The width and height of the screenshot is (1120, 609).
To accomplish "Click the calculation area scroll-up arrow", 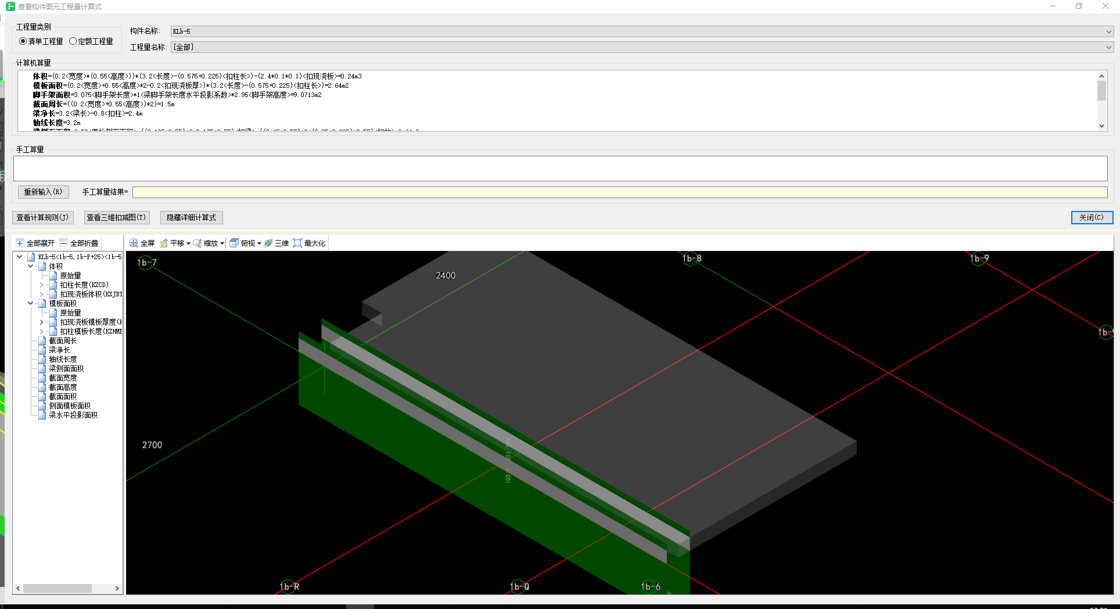I will coord(1101,76).
